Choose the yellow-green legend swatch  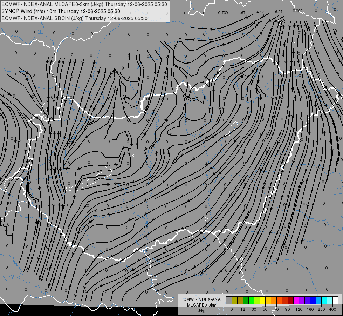pyautogui.click(x=257, y=300)
